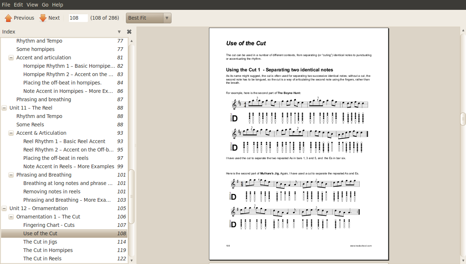Viewport: 466px width, 264px height.
Task: Open the View menu
Action: pos(32,5)
